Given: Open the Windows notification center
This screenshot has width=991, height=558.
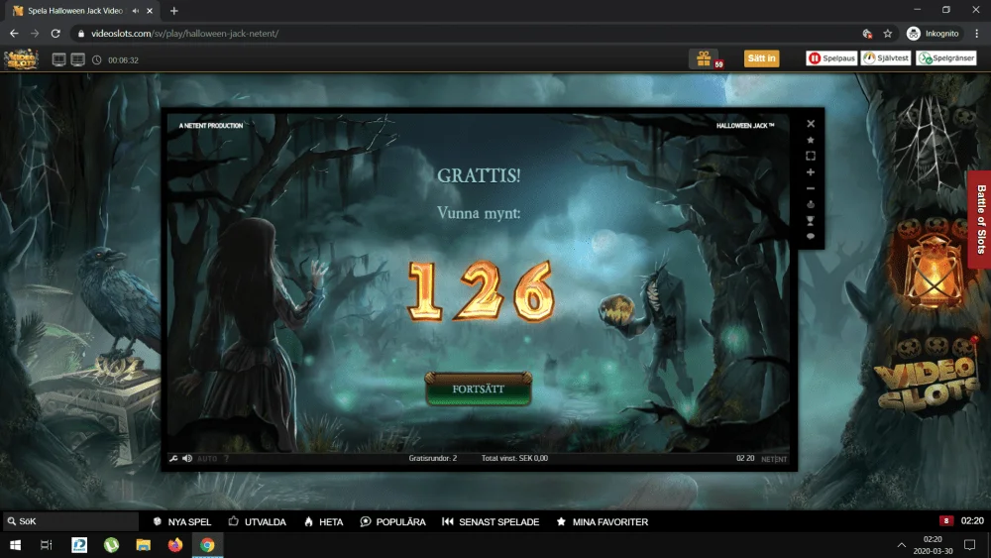Looking at the screenshot, I should point(969,545).
